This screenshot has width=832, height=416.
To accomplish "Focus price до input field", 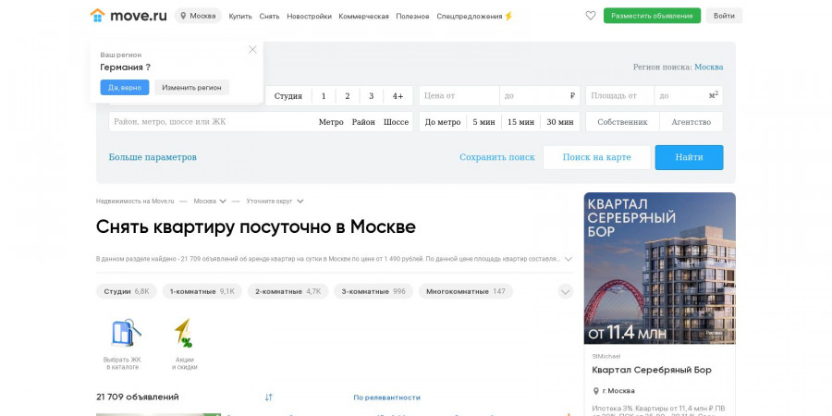I will (x=540, y=96).
